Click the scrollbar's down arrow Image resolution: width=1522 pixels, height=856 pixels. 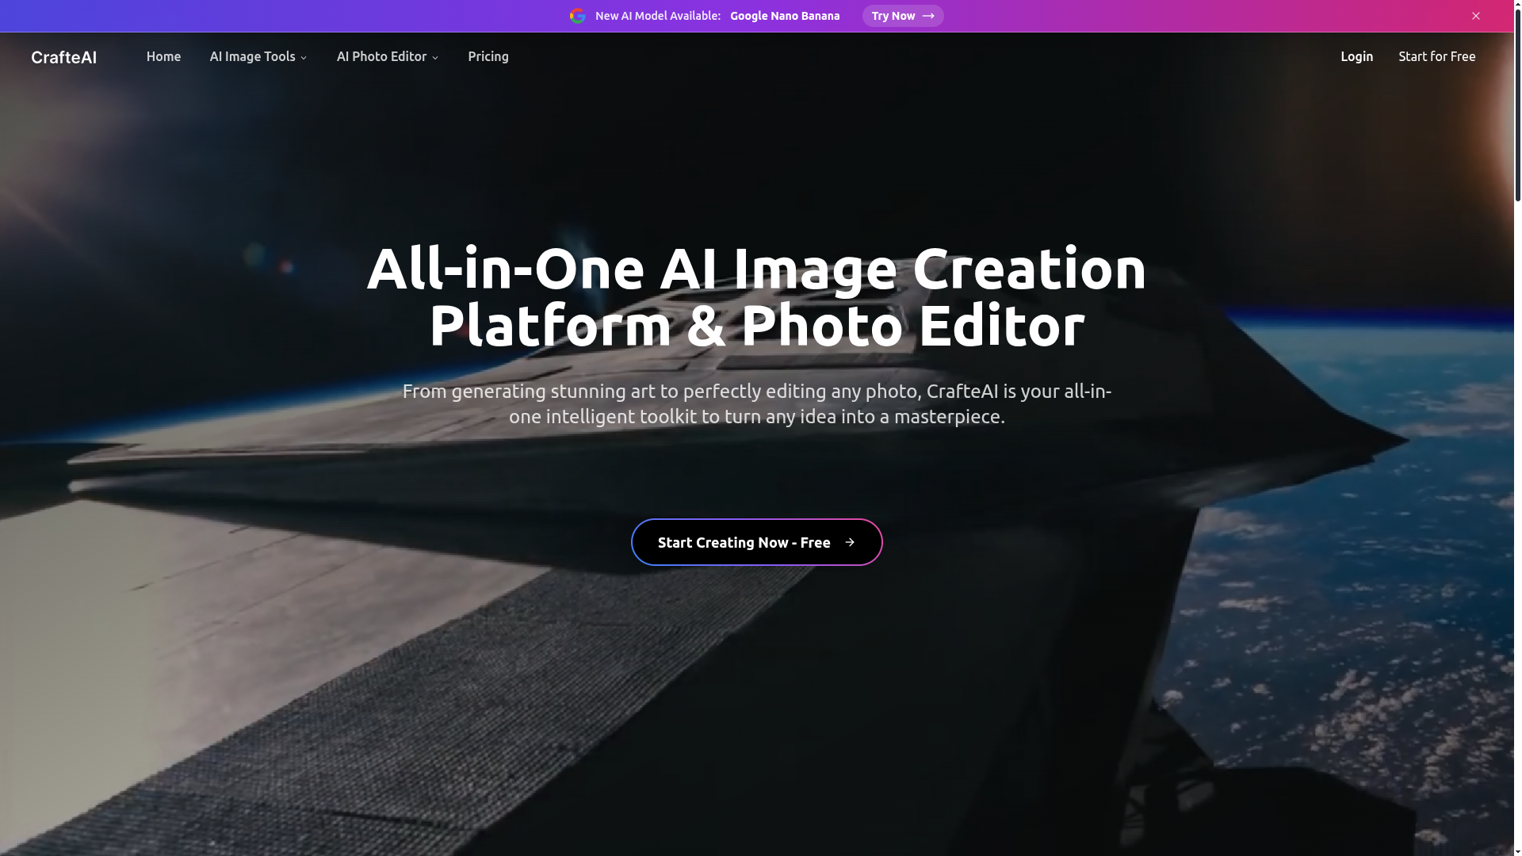coord(1517,851)
